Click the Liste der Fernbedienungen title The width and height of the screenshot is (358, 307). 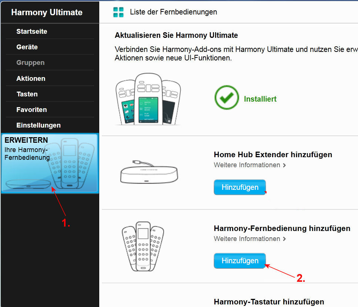tap(173, 12)
